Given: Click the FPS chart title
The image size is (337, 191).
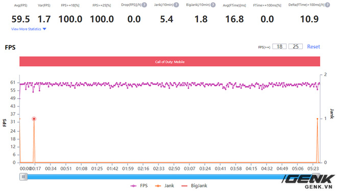Looking at the screenshot, I should pos(10,47).
